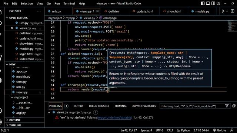Click myapp breadcrumb
Viewport: 237px width, 133px height.
point(70,18)
